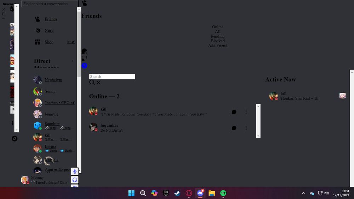Open the Nitro icon in the sidebar
This screenshot has height=199, width=354.
coord(38,30)
